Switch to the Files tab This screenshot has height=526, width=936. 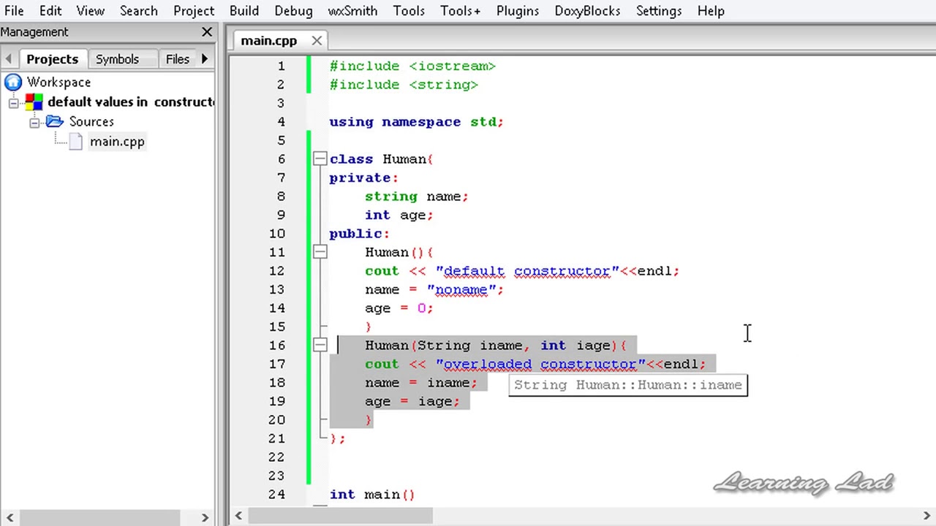coord(178,59)
